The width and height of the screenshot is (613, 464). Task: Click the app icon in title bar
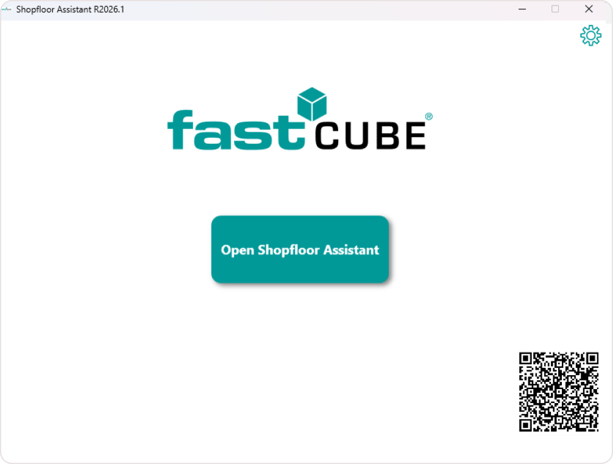7,9
